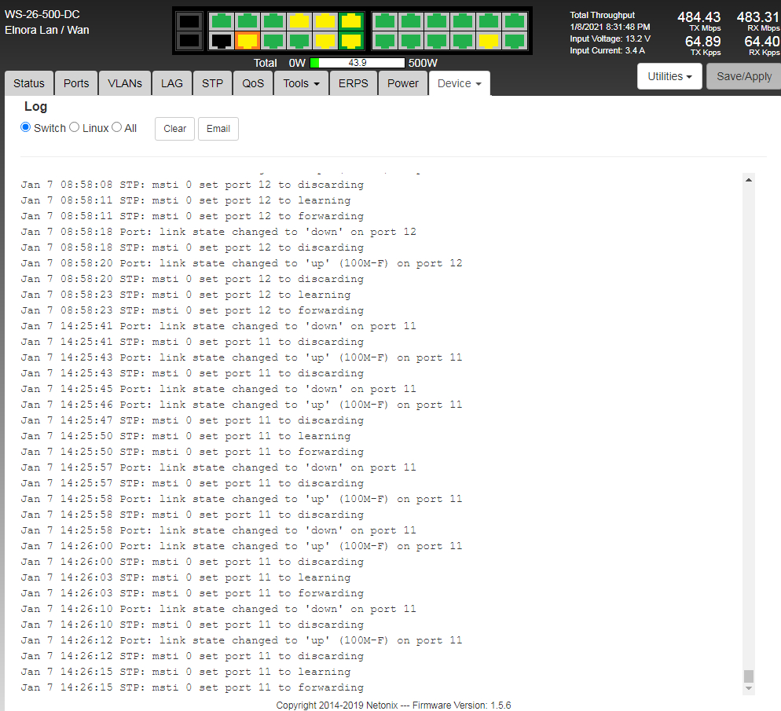The image size is (781, 711).
Task: Click port 12 icon with green border
Action: pos(351,41)
